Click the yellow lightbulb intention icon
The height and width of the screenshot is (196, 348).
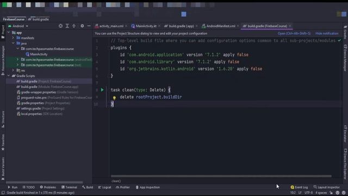click(114, 97)
